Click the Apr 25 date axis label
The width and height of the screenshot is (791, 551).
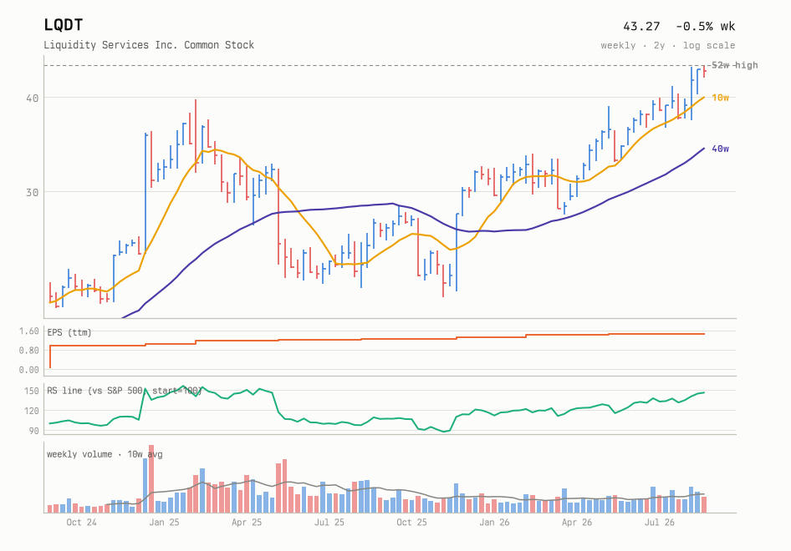[x=247, y=523]
